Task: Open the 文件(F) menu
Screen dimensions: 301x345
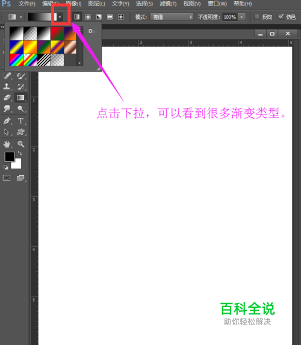Action: (x=27, y=4)
